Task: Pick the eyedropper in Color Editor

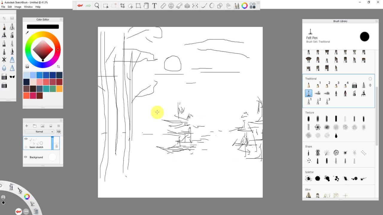Action: 27,33
